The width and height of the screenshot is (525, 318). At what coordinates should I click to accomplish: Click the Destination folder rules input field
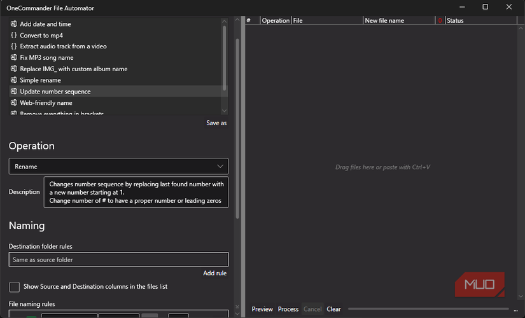pos(118,259)
